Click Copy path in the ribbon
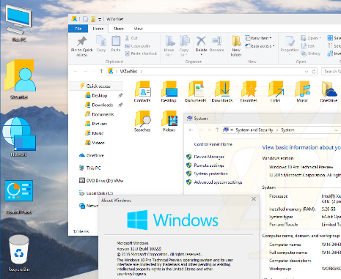Screen dimensions: 341x279 point(137,46)
